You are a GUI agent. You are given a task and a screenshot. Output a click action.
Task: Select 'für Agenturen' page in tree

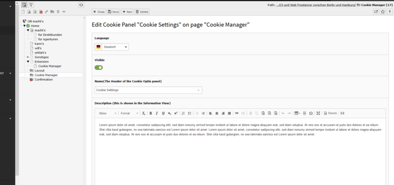pos(48,39)
